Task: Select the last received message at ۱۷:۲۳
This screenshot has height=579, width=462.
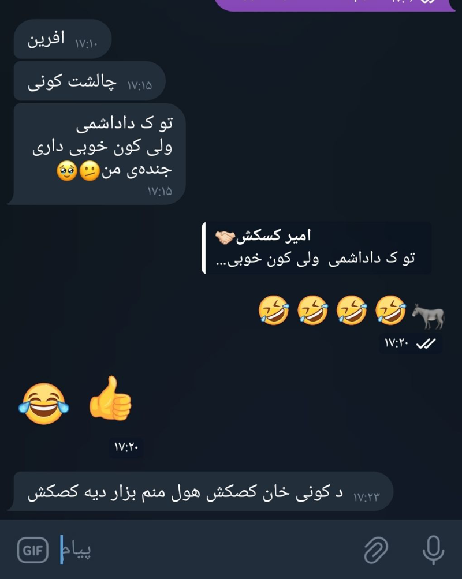Action: pyautogui.click(x=201, y=491)
